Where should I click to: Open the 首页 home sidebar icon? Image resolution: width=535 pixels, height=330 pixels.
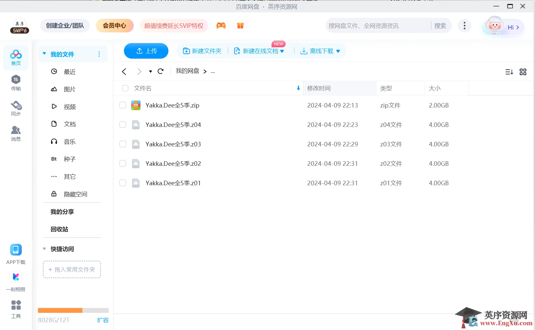[16, 58]
